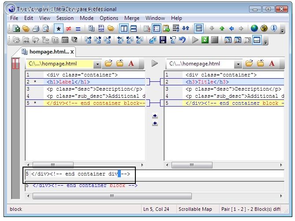Click the reload page icon beside floppy
Viewport: 295px width, 221px height.
pos(172,40)
